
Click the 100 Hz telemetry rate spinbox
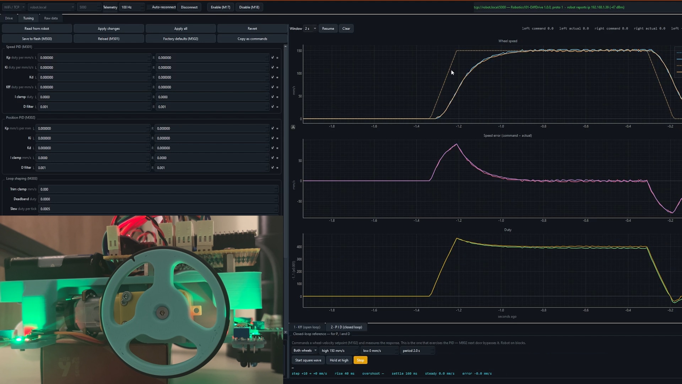coord(132,7)
